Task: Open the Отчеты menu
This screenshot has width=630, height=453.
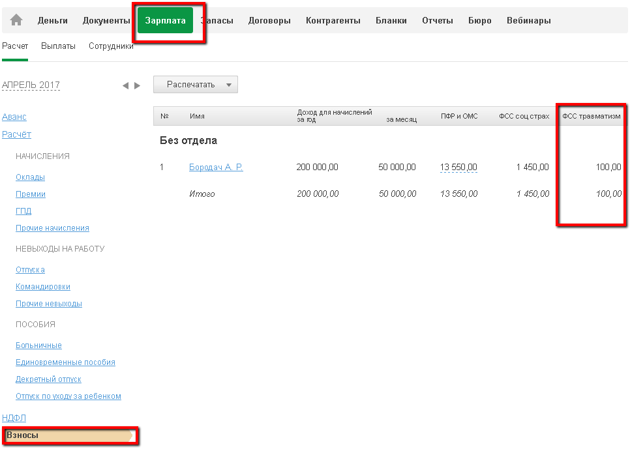Action: coord(437,20)
